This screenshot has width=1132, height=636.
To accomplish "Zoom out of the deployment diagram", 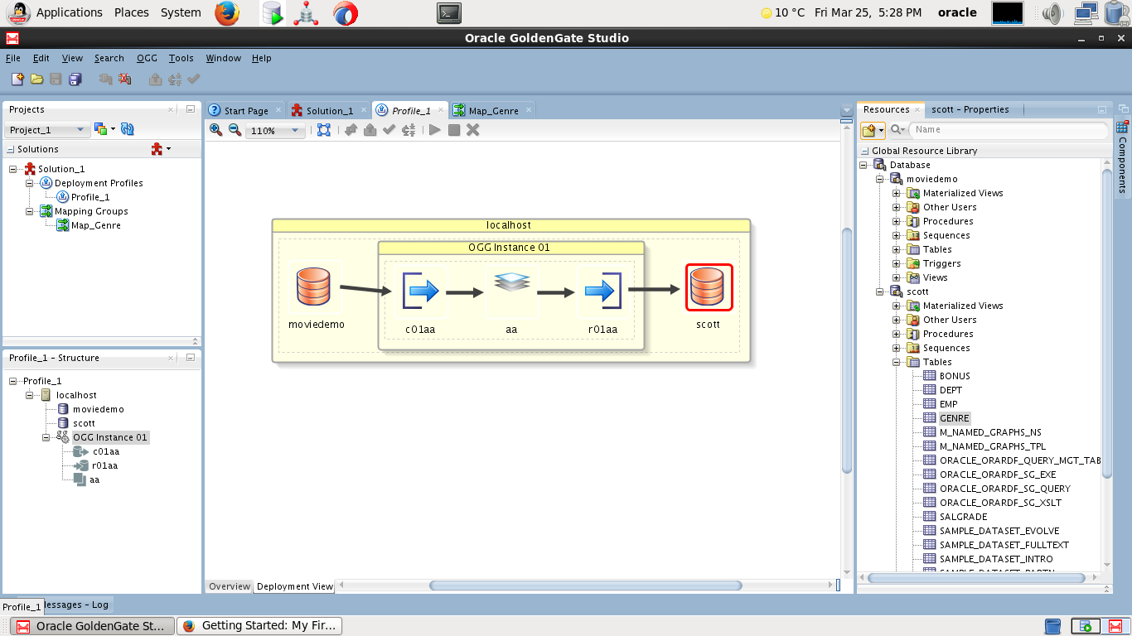I will pyautogui.click(x=235, y=130).
